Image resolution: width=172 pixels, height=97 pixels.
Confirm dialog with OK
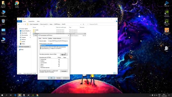pos(51,78)
